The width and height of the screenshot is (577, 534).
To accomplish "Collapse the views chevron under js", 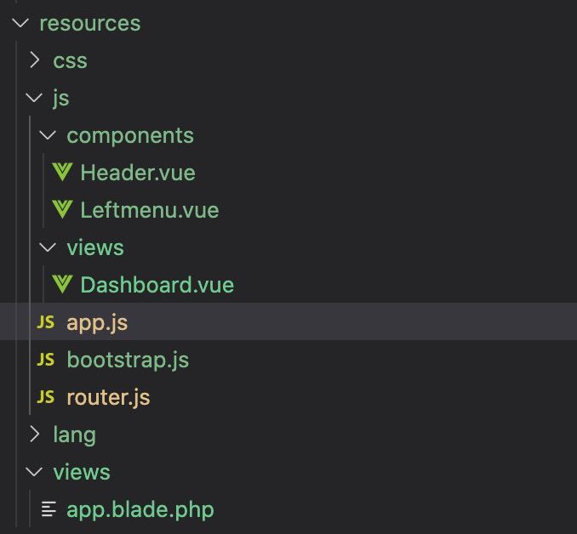I will click(48, 247).
